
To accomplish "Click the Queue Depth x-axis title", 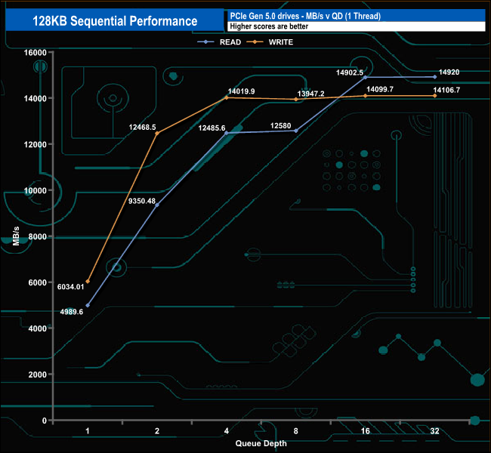I will 261,444.
